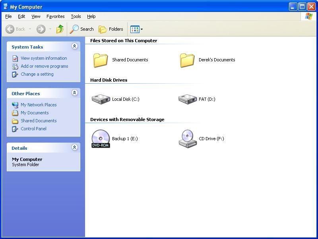
Task: Open the Favorites menu
Action: click(x=55, y=16)
